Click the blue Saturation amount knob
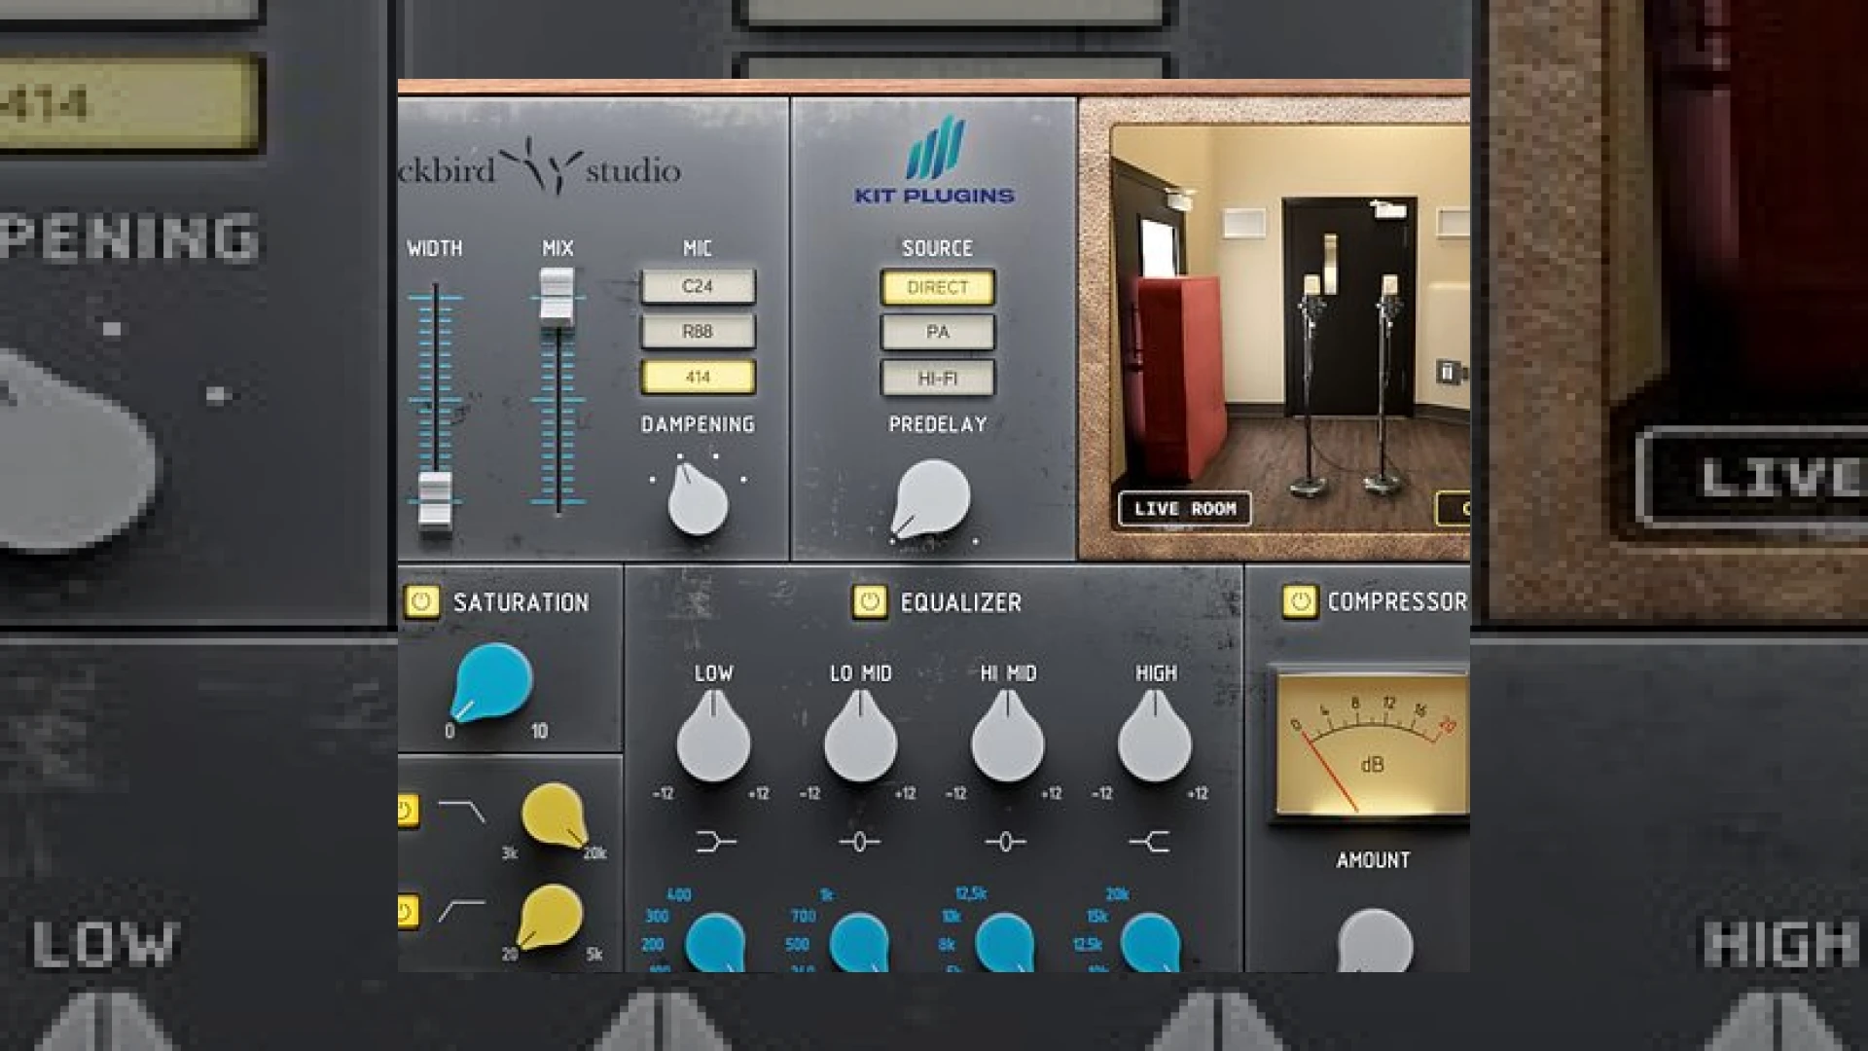Image resolution: width=1868 pixels, height=1051 pixels. (493, 682)
